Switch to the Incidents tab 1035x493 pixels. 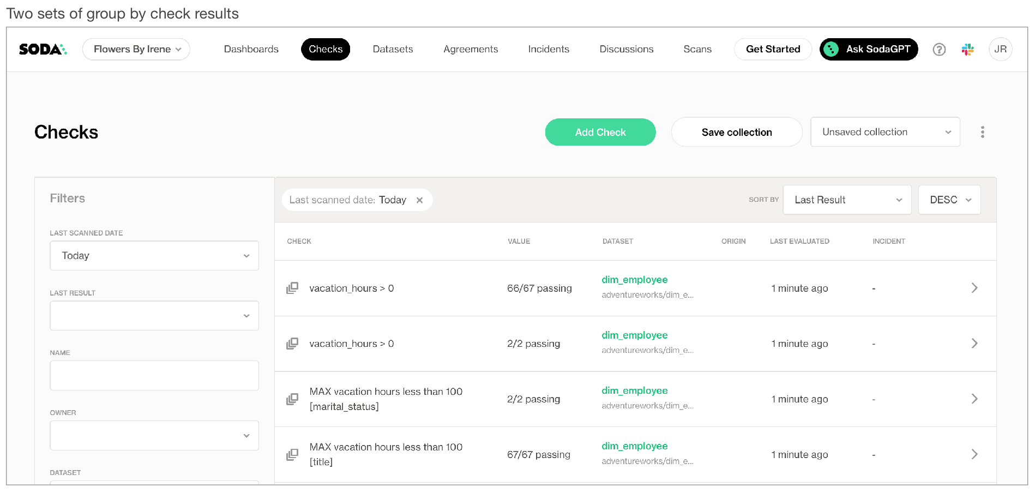point(548,49)
